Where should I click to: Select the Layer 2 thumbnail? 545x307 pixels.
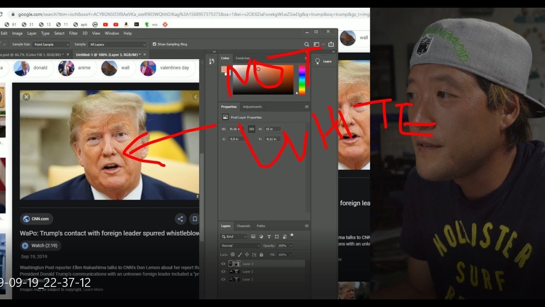click(234, 272)
